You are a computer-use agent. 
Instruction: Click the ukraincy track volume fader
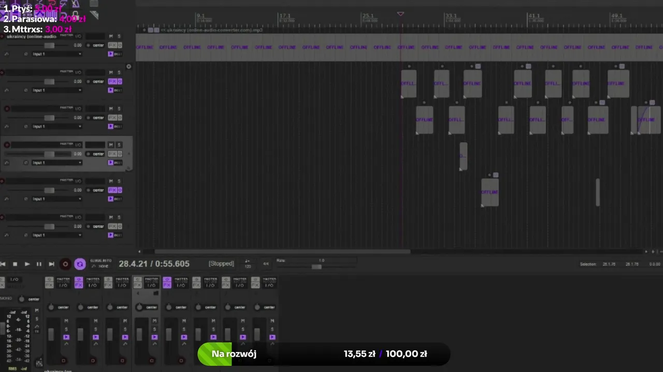click(49, 45)
